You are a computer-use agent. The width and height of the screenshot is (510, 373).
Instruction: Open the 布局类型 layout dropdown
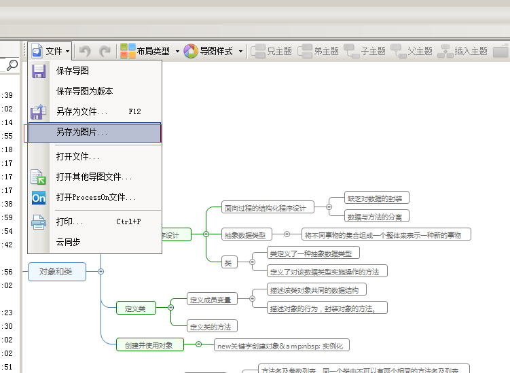point(149,51)
